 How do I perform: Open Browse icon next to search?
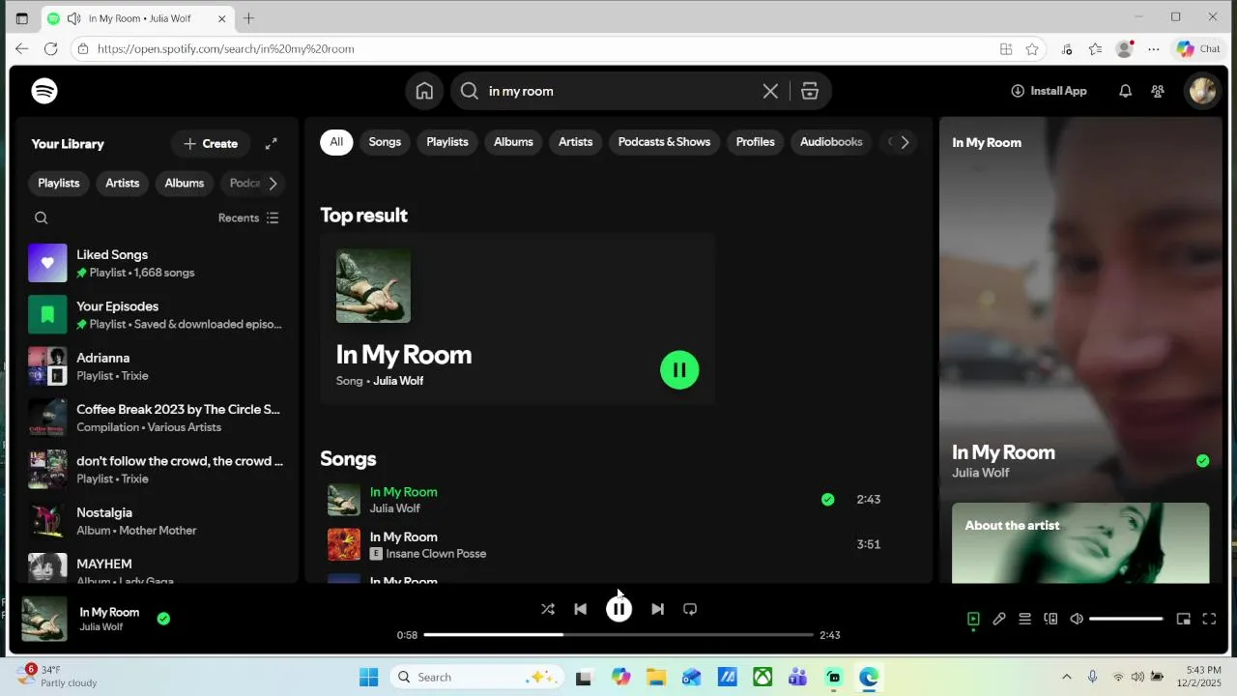point(810,91)
